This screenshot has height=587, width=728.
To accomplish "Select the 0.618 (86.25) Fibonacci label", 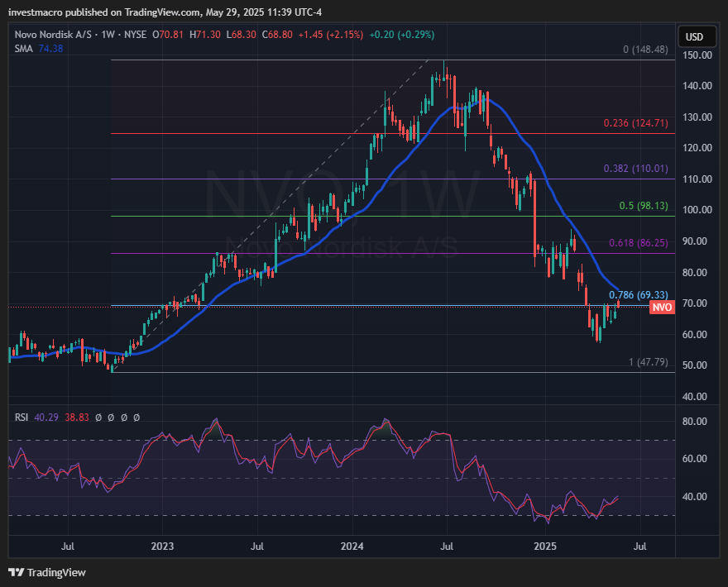I will [639, 243].
